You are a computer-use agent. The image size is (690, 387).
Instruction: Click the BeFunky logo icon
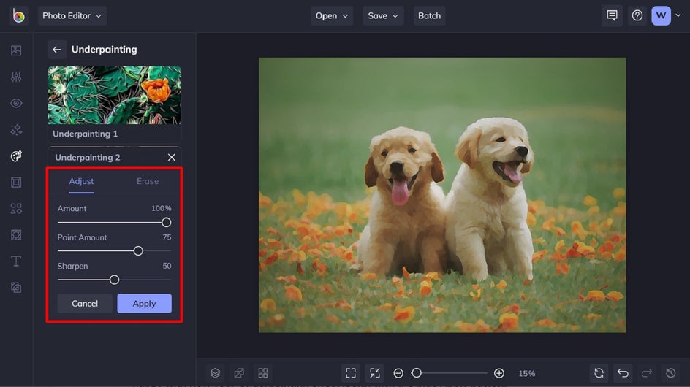click(x=18, y=16)
